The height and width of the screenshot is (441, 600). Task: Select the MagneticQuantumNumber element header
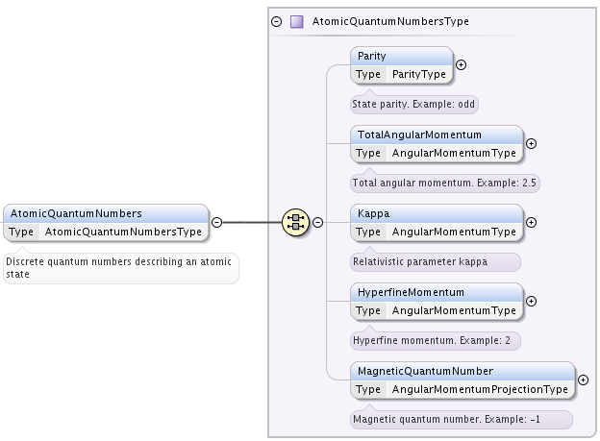pyautogui.click(x=462, y=371)
